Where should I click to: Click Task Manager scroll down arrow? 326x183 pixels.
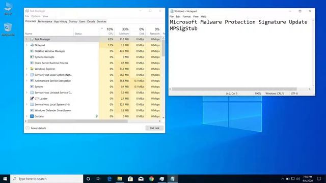164,117
